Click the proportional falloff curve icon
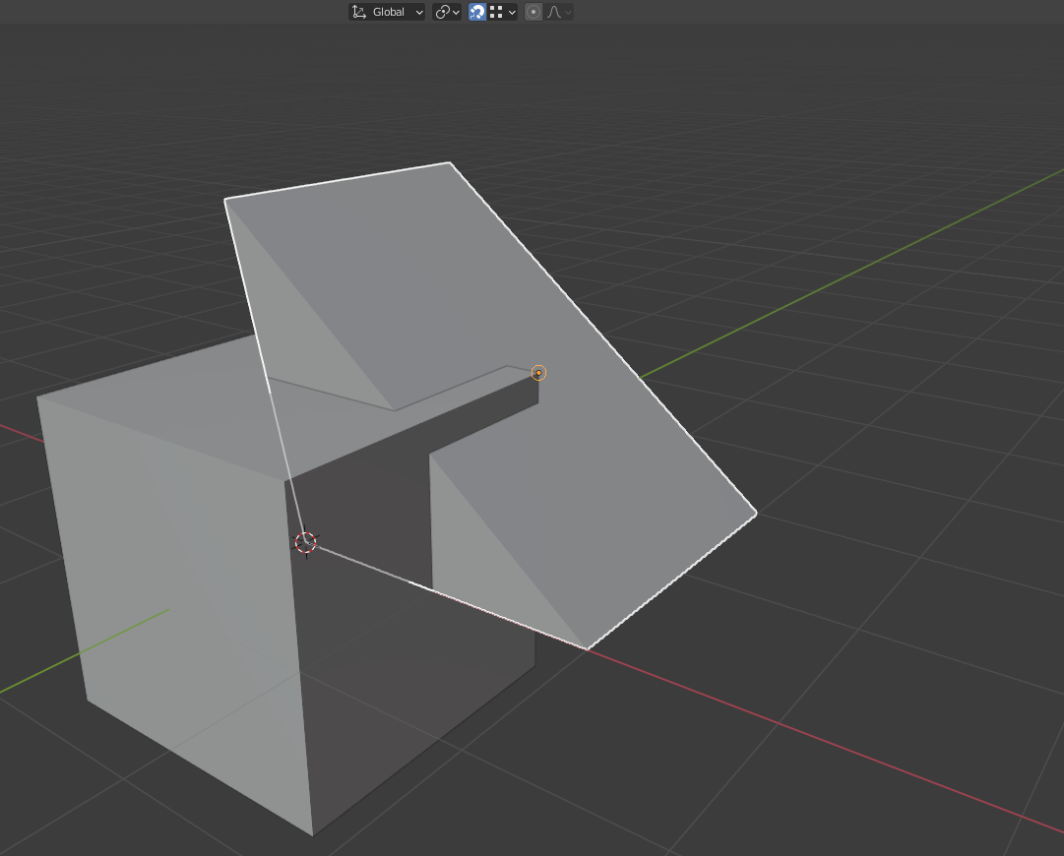Image resolution: width=1064 pixels, height=856 pixels. pyautogui.click(x=554, y=12)
